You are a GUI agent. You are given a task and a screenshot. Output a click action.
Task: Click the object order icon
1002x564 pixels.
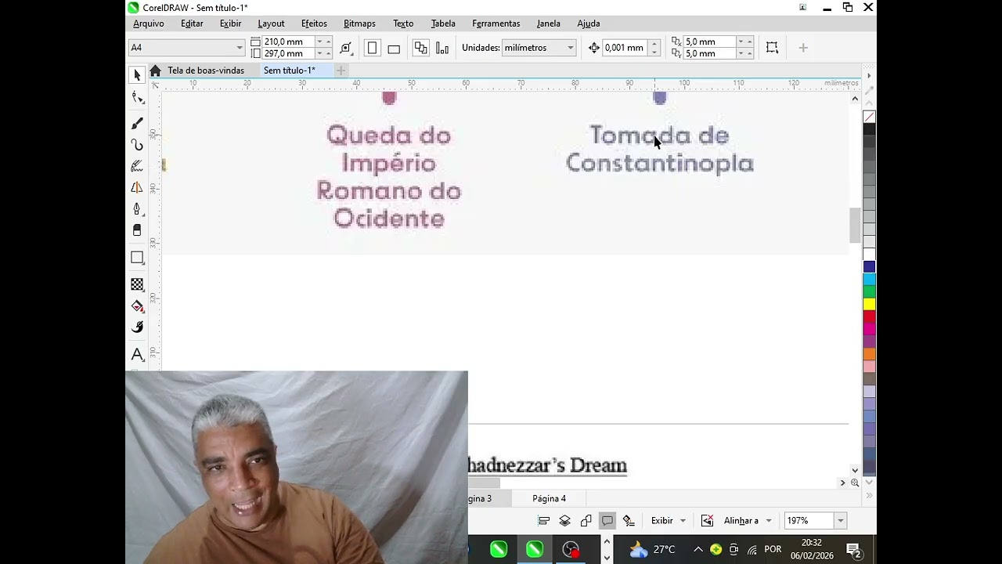(586, 521)
